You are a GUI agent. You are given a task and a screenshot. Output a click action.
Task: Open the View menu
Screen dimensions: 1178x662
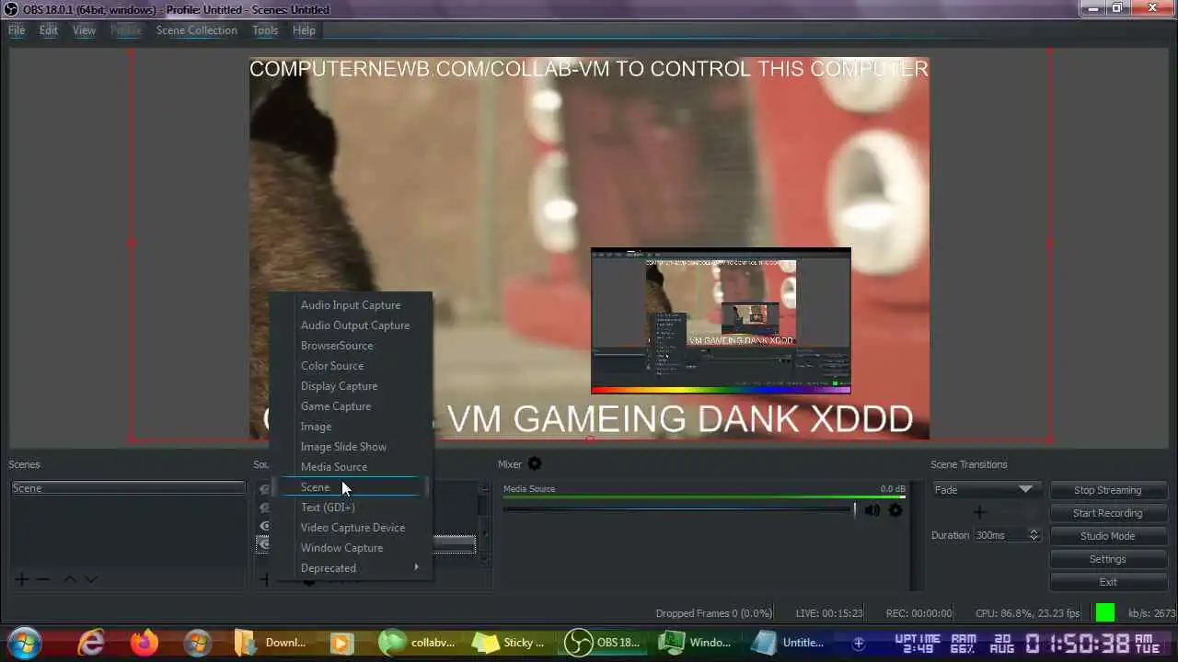(x=84, y=30)
